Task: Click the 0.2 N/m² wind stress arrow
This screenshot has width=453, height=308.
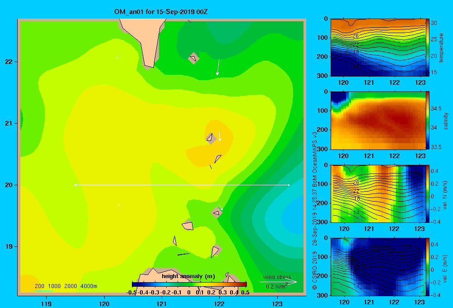Action: coord(279,282)
